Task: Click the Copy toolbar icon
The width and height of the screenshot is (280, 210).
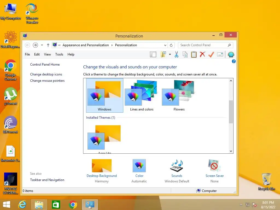Action: (x=185, y=54)
